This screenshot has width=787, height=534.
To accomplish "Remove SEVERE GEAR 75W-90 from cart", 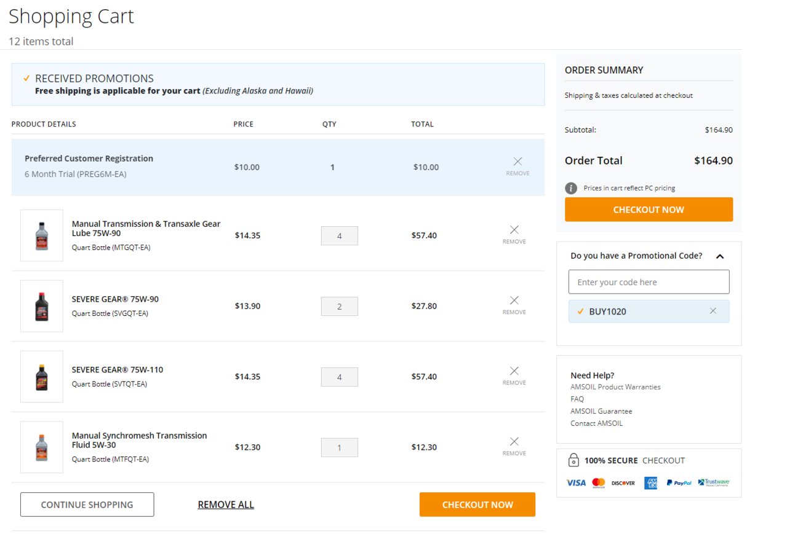I will (x=514, y=305).
